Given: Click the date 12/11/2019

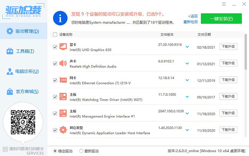Looking at the screenshot, I should (x=206, y=81).
